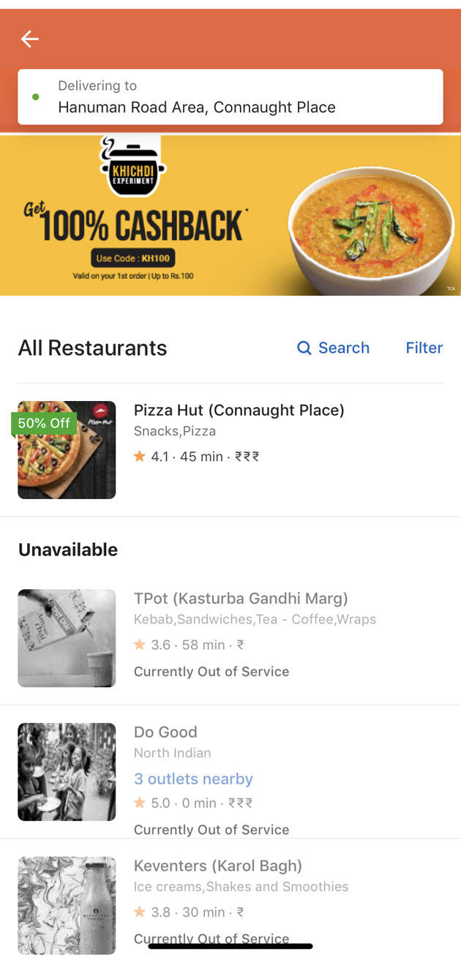Image resolution: width=461 pixels, height=958 pixels.
Task: Tap Keventers' rating star icon
Action: point(140,912)
